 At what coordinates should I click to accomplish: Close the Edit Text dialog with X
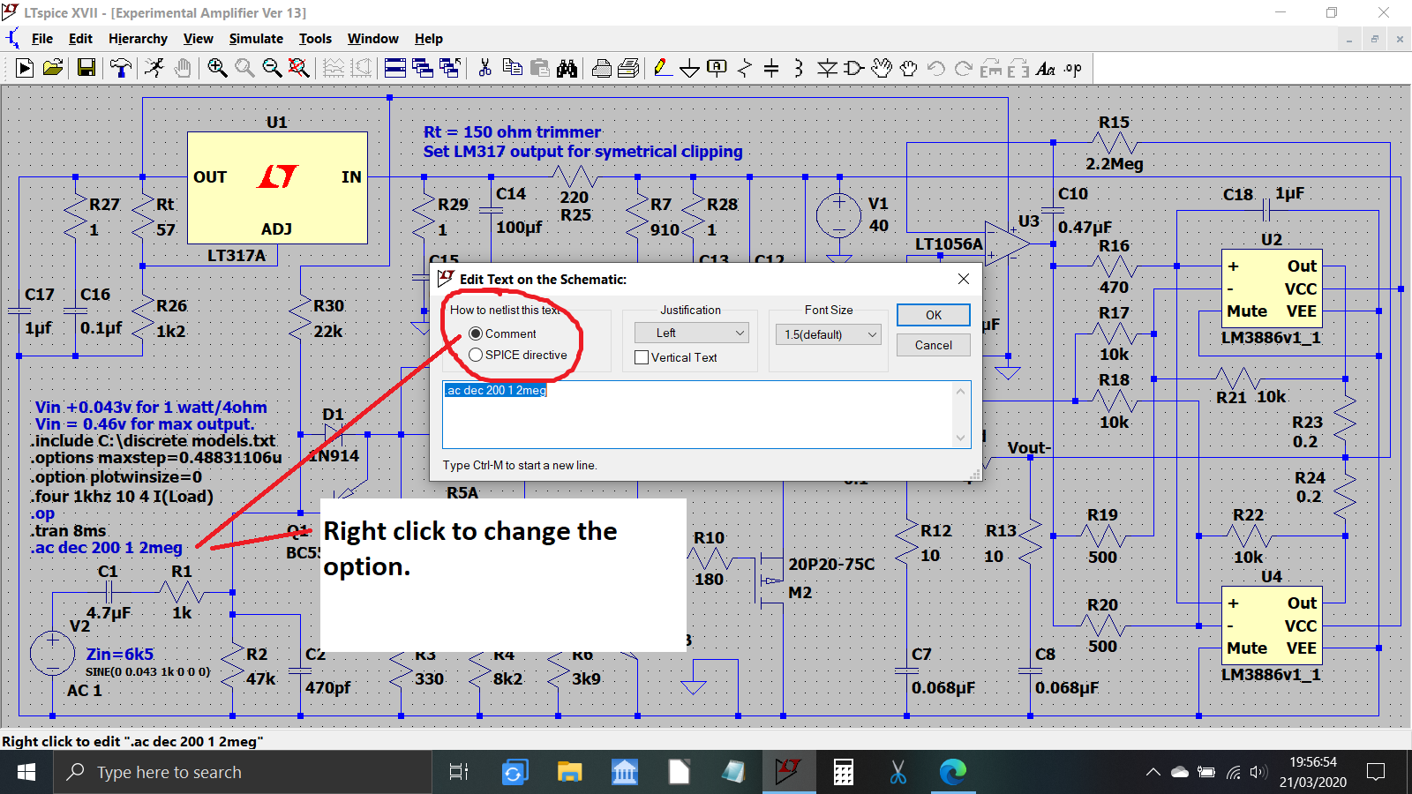click(964, 279)
